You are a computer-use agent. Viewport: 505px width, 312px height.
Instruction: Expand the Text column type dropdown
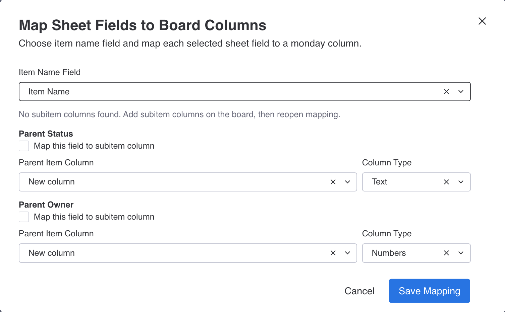461,182
